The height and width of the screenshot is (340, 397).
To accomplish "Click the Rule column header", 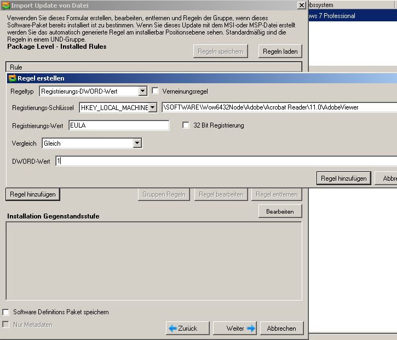I will point(154,67).
